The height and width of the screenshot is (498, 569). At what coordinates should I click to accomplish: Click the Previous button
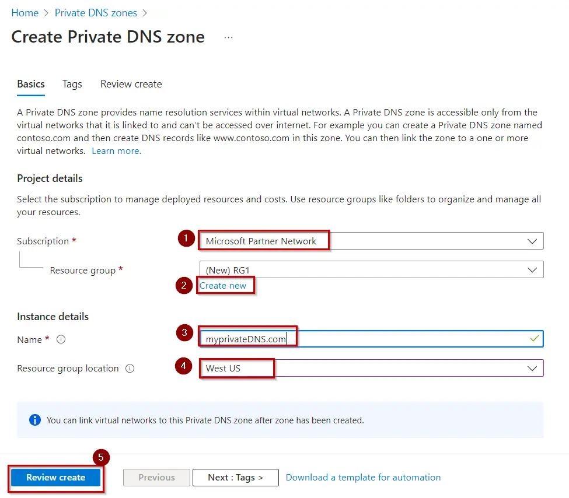(156, 477)
